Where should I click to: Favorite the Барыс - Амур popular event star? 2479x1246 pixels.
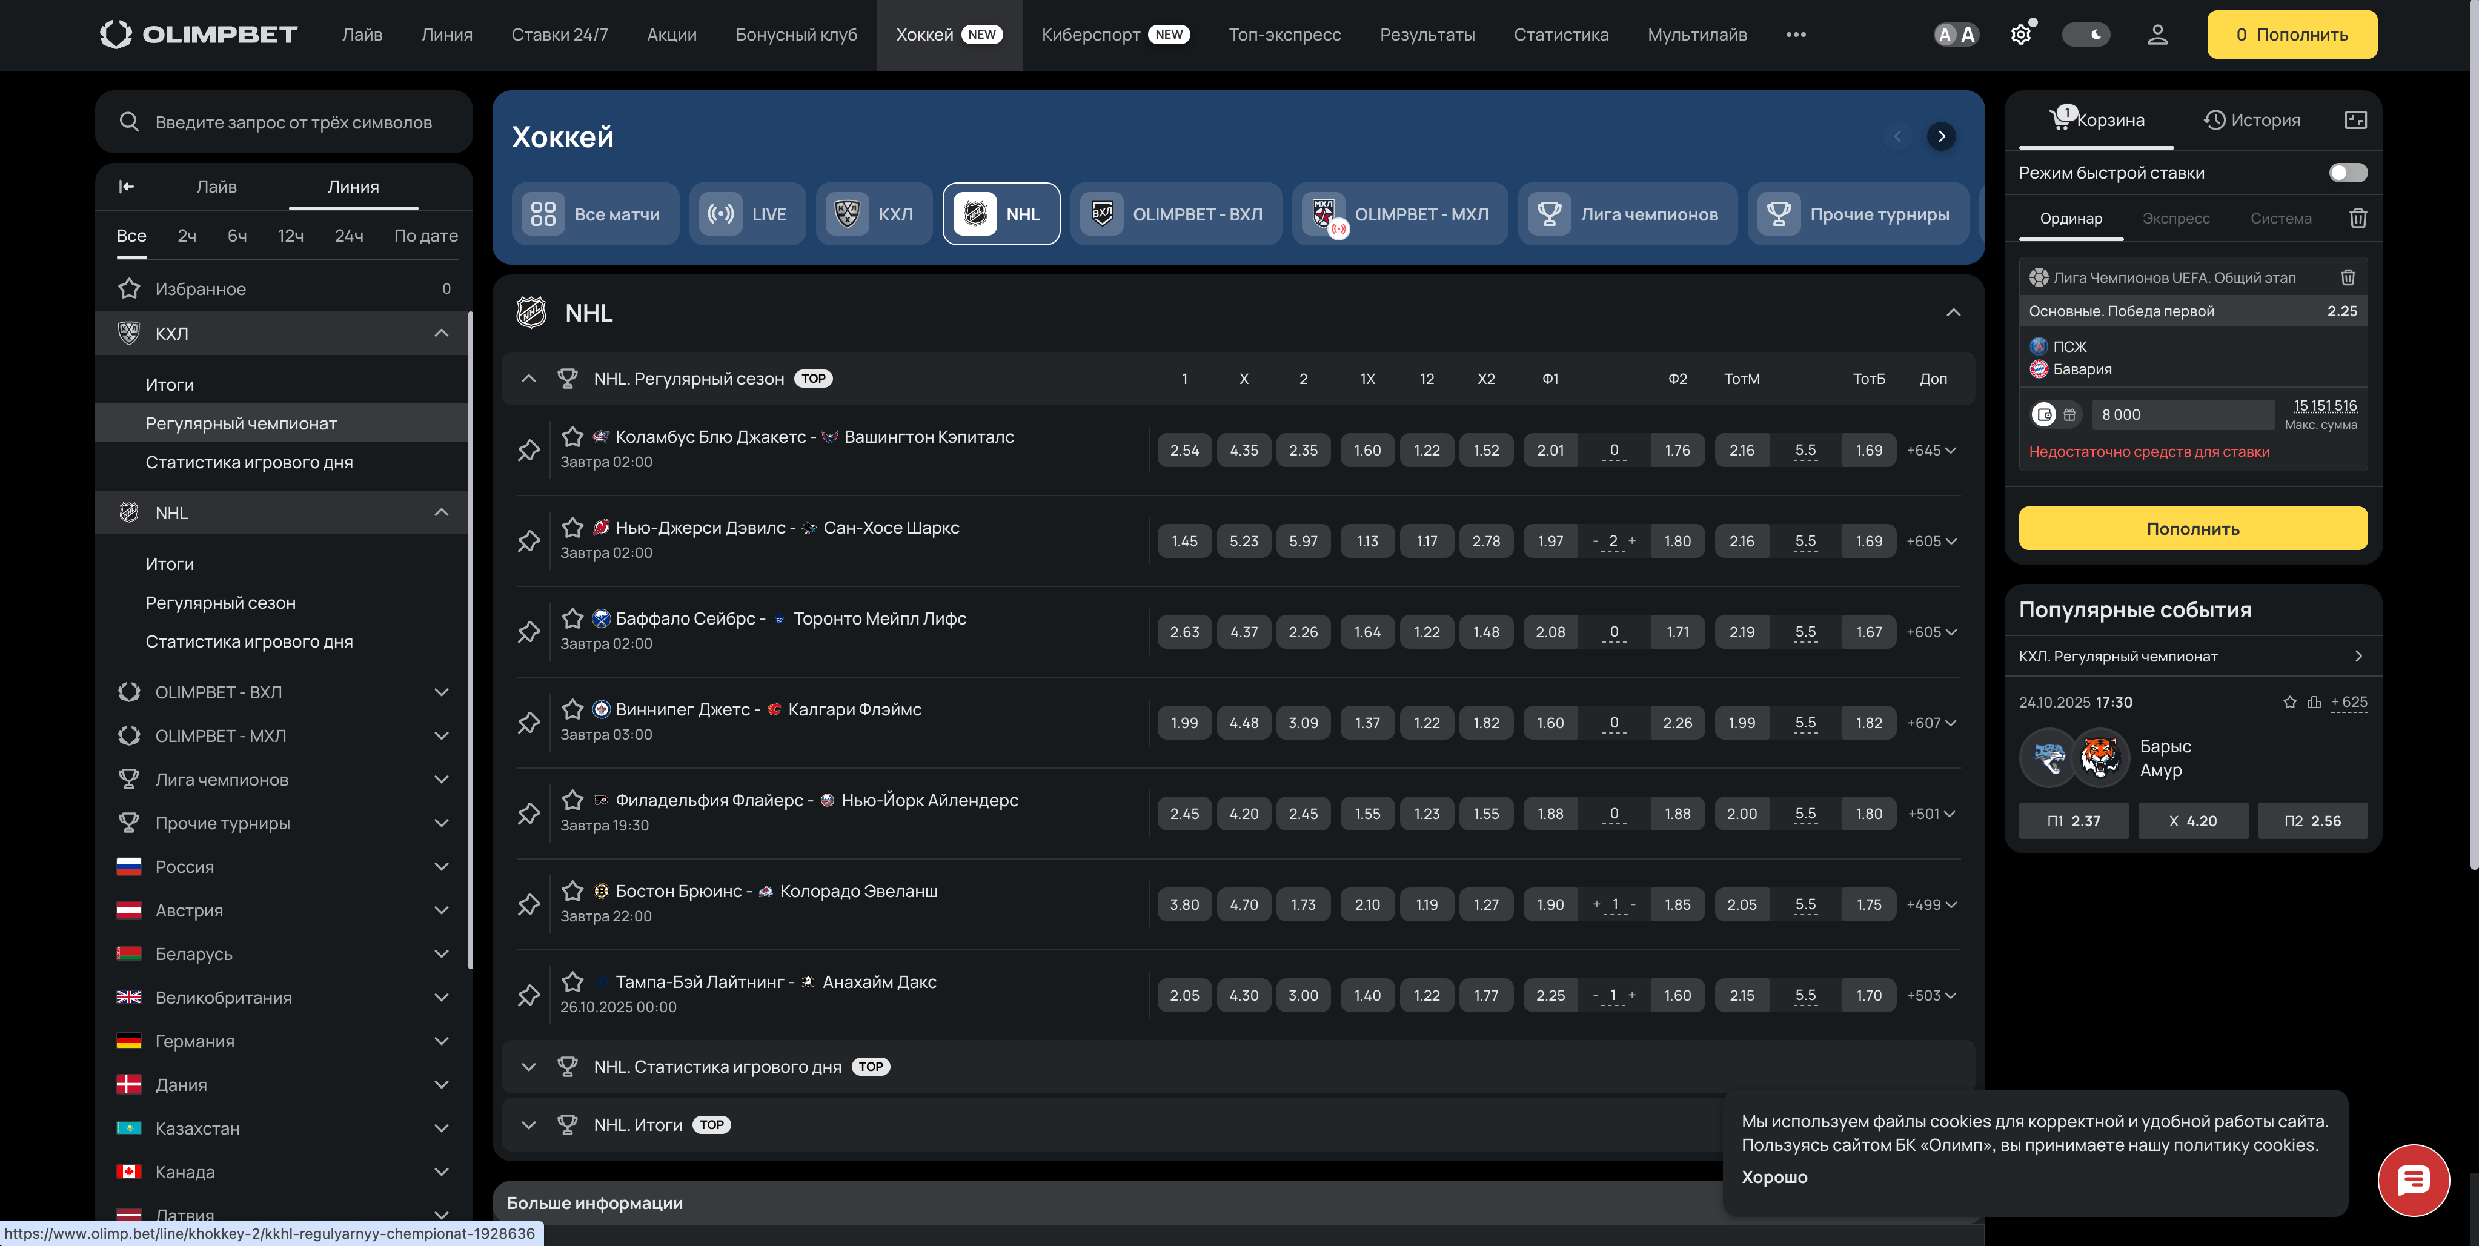click(2291, 703)
